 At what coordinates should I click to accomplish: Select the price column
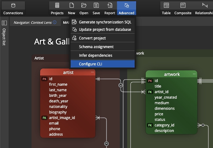[x=159, y=114]
